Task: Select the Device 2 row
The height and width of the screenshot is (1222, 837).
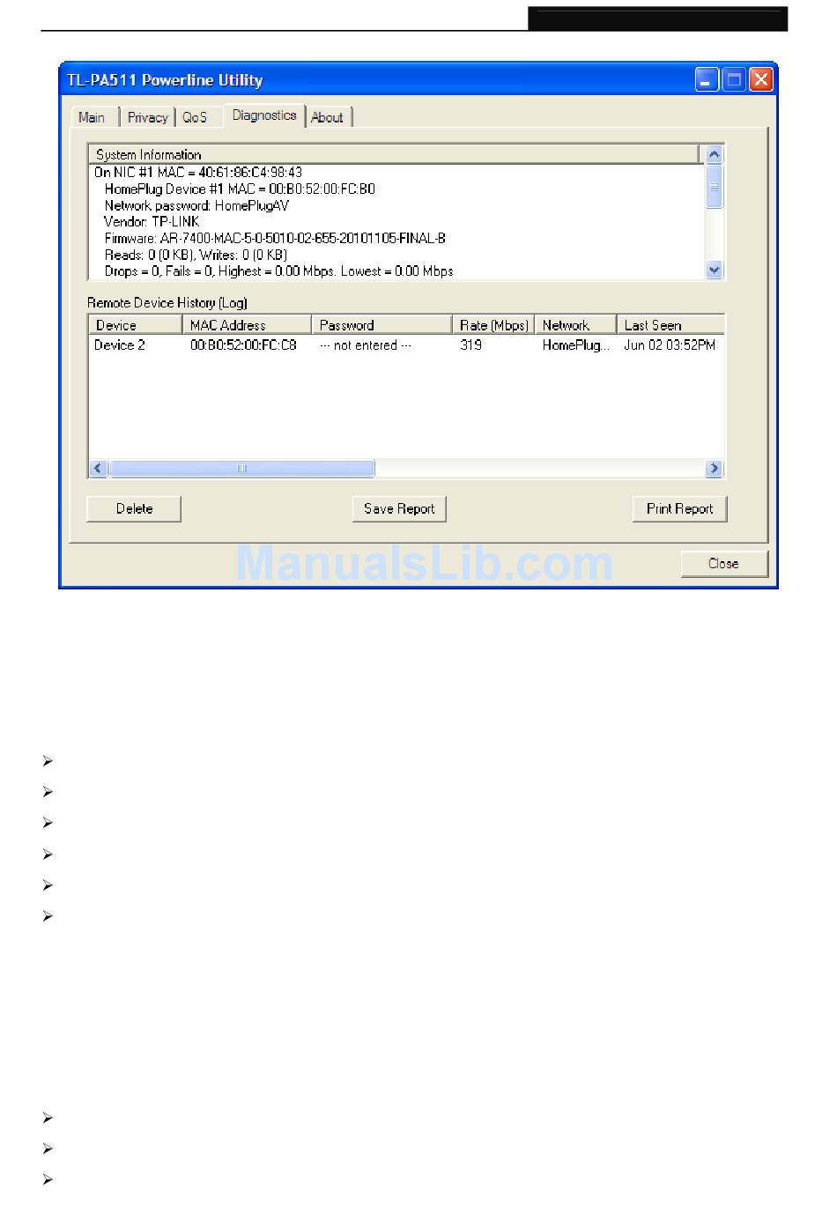Action: click(x=406, y=345)
